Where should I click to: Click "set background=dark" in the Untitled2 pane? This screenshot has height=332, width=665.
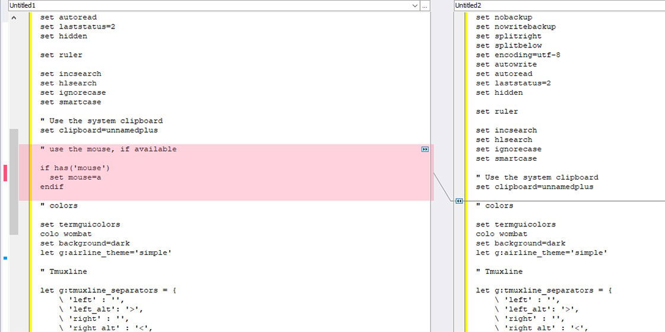pyautogui.click(x=521, y=244)
